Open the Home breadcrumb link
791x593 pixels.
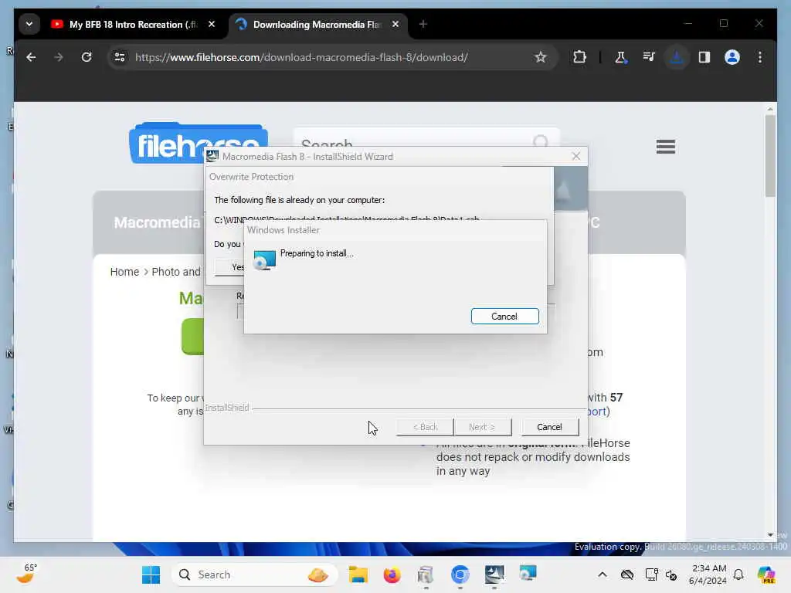point(124,272)
